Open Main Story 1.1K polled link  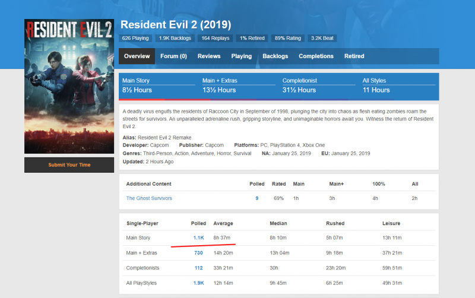tap(198, 237)
